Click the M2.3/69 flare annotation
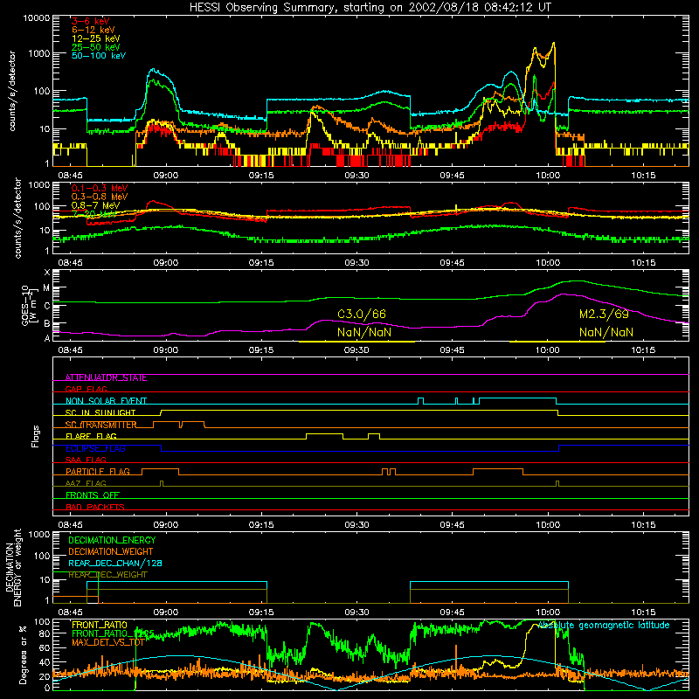 tap(604, 315)
